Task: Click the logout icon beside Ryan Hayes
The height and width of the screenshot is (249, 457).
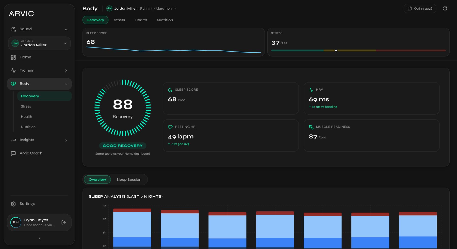Action: [x=64, y=222]
